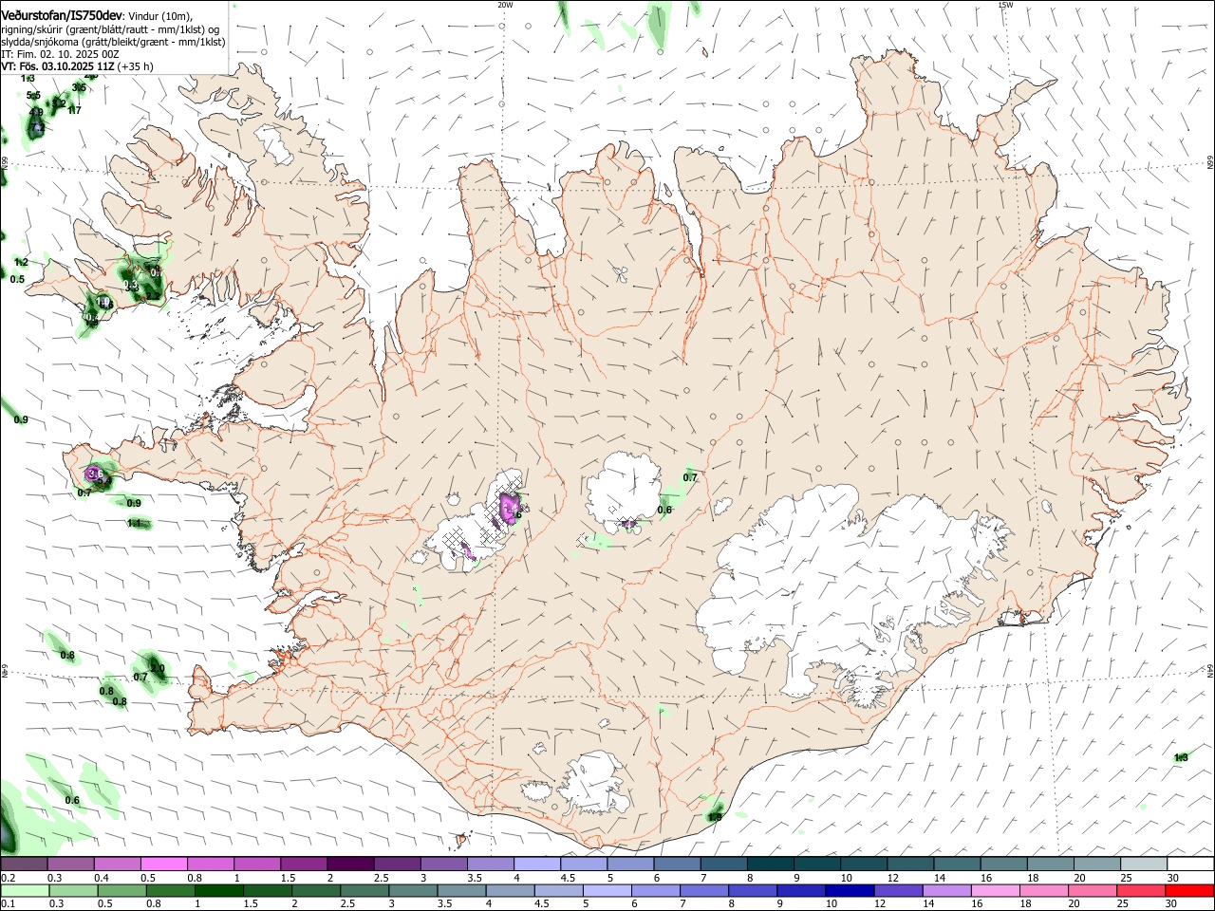Click dark teal swatch between 8 and 9
This screenshot has height=911, width=1215.
pyautogui.click(x=770, y=865)
